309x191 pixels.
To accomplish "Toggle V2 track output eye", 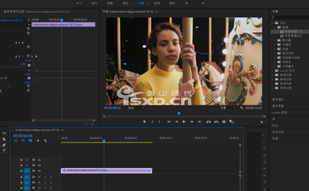I will point(39,165).
